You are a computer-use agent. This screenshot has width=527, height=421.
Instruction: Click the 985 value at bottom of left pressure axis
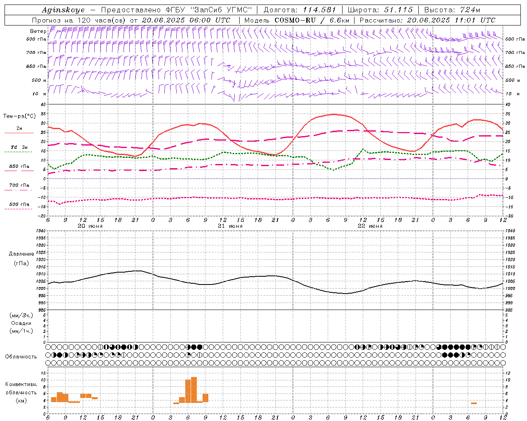coord(41,310)
